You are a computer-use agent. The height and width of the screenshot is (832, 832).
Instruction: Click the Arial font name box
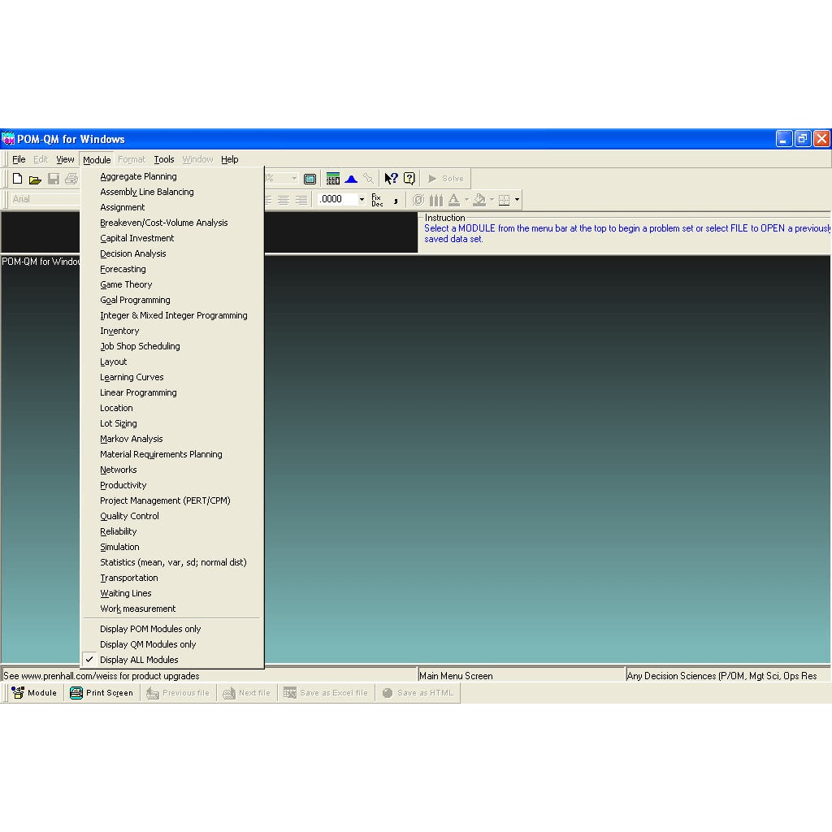point(45,200)
